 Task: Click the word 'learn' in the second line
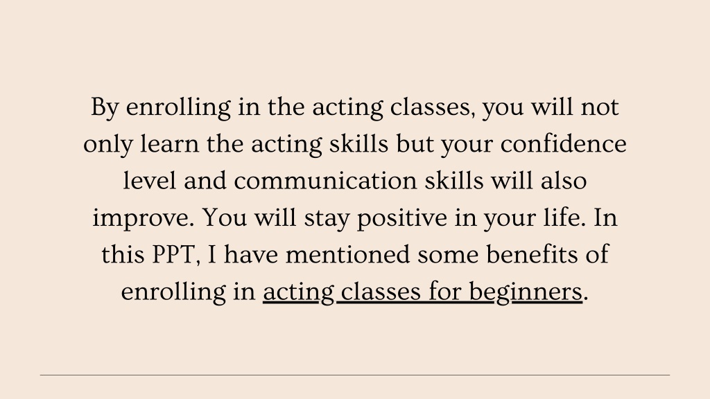pos(169,144)
